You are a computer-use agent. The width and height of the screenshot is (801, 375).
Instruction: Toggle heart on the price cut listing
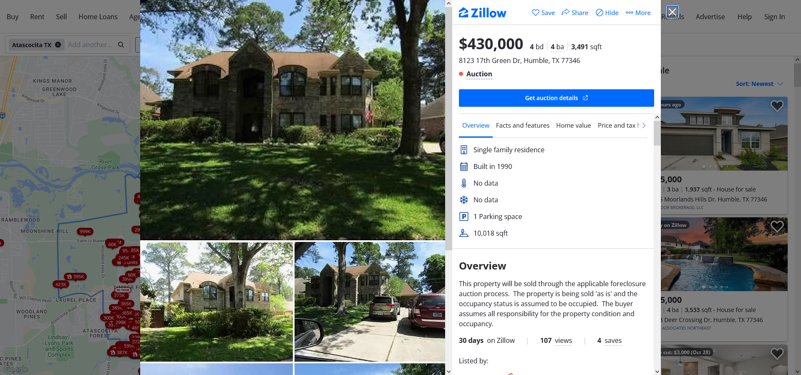777,354
